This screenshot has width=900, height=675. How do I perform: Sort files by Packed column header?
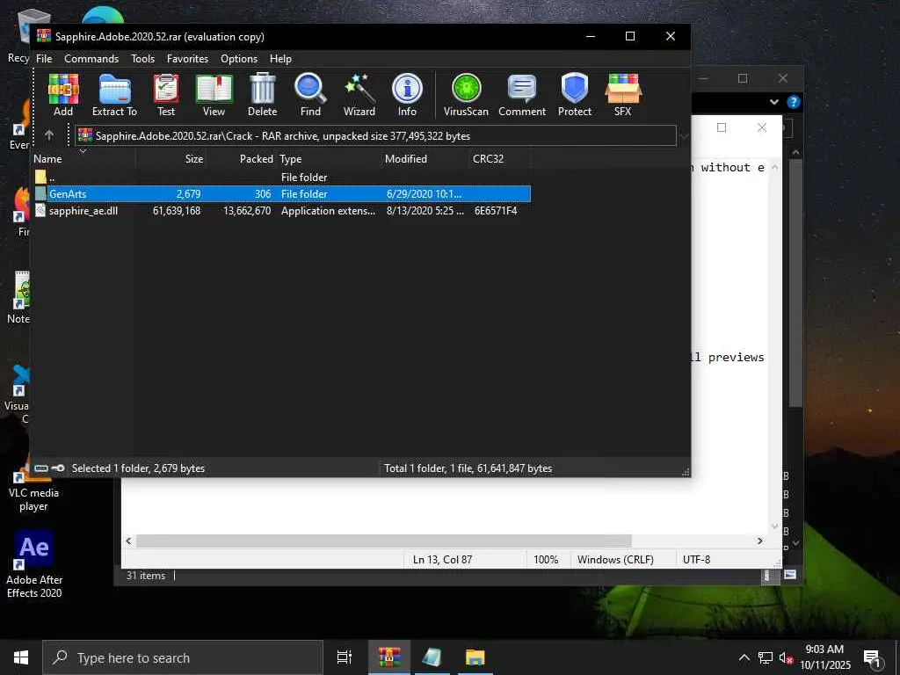(241, 159)
